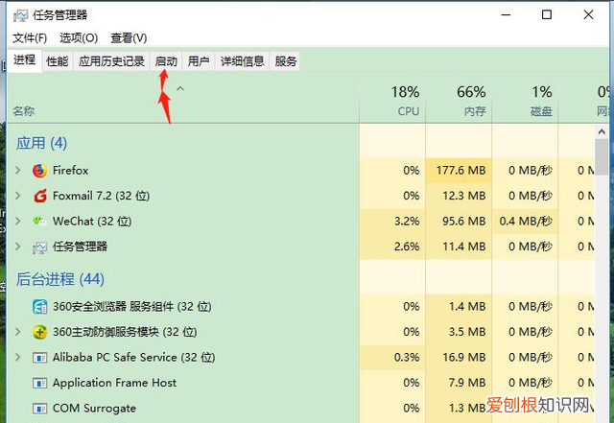The image size is (614, 423).
Task: Select the 后台进程 (44) group heading
Action: tap(60, 279)
